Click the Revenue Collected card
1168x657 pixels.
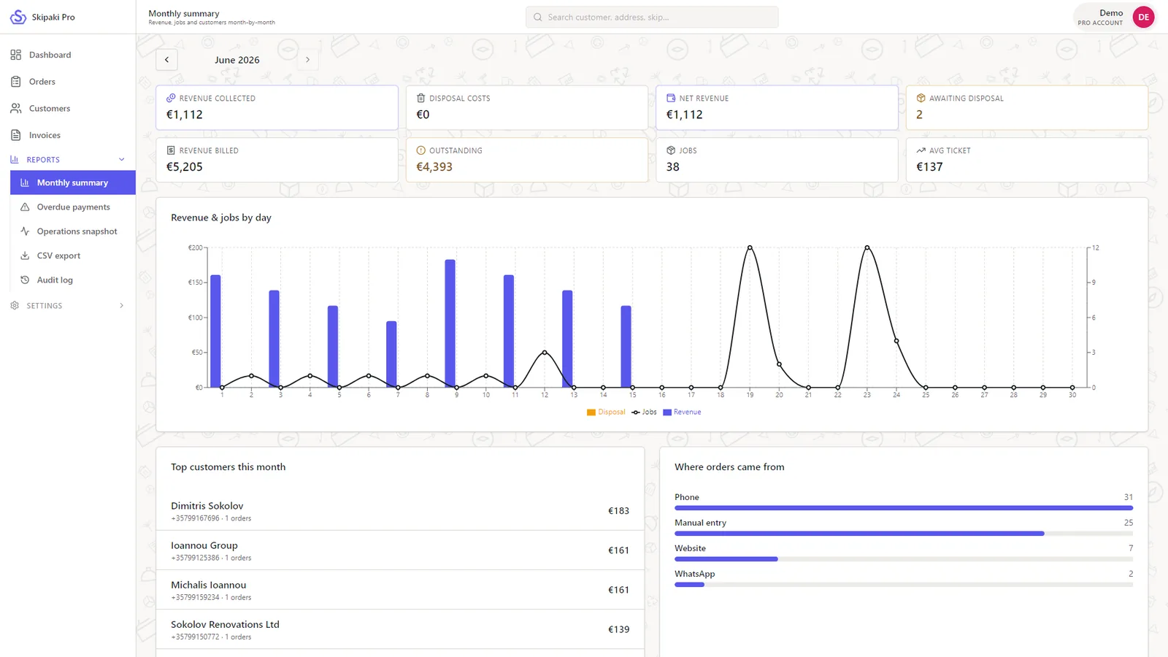coord(277,108)
